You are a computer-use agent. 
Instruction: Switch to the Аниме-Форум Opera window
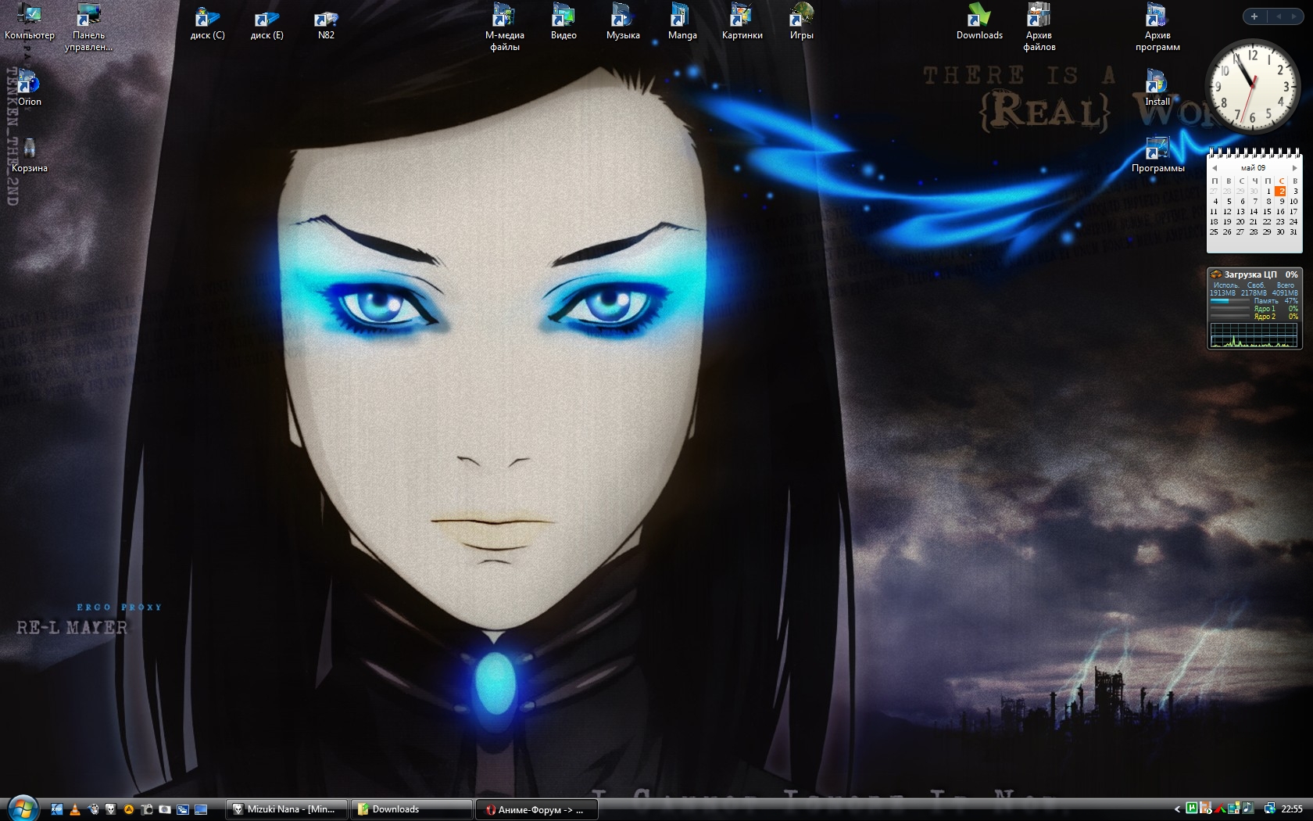click(536, 809)
